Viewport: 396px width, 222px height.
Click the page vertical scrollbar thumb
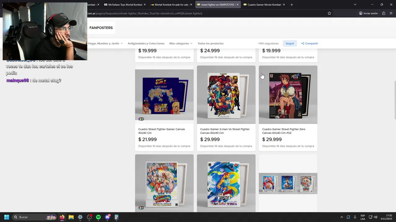point(395,100)
